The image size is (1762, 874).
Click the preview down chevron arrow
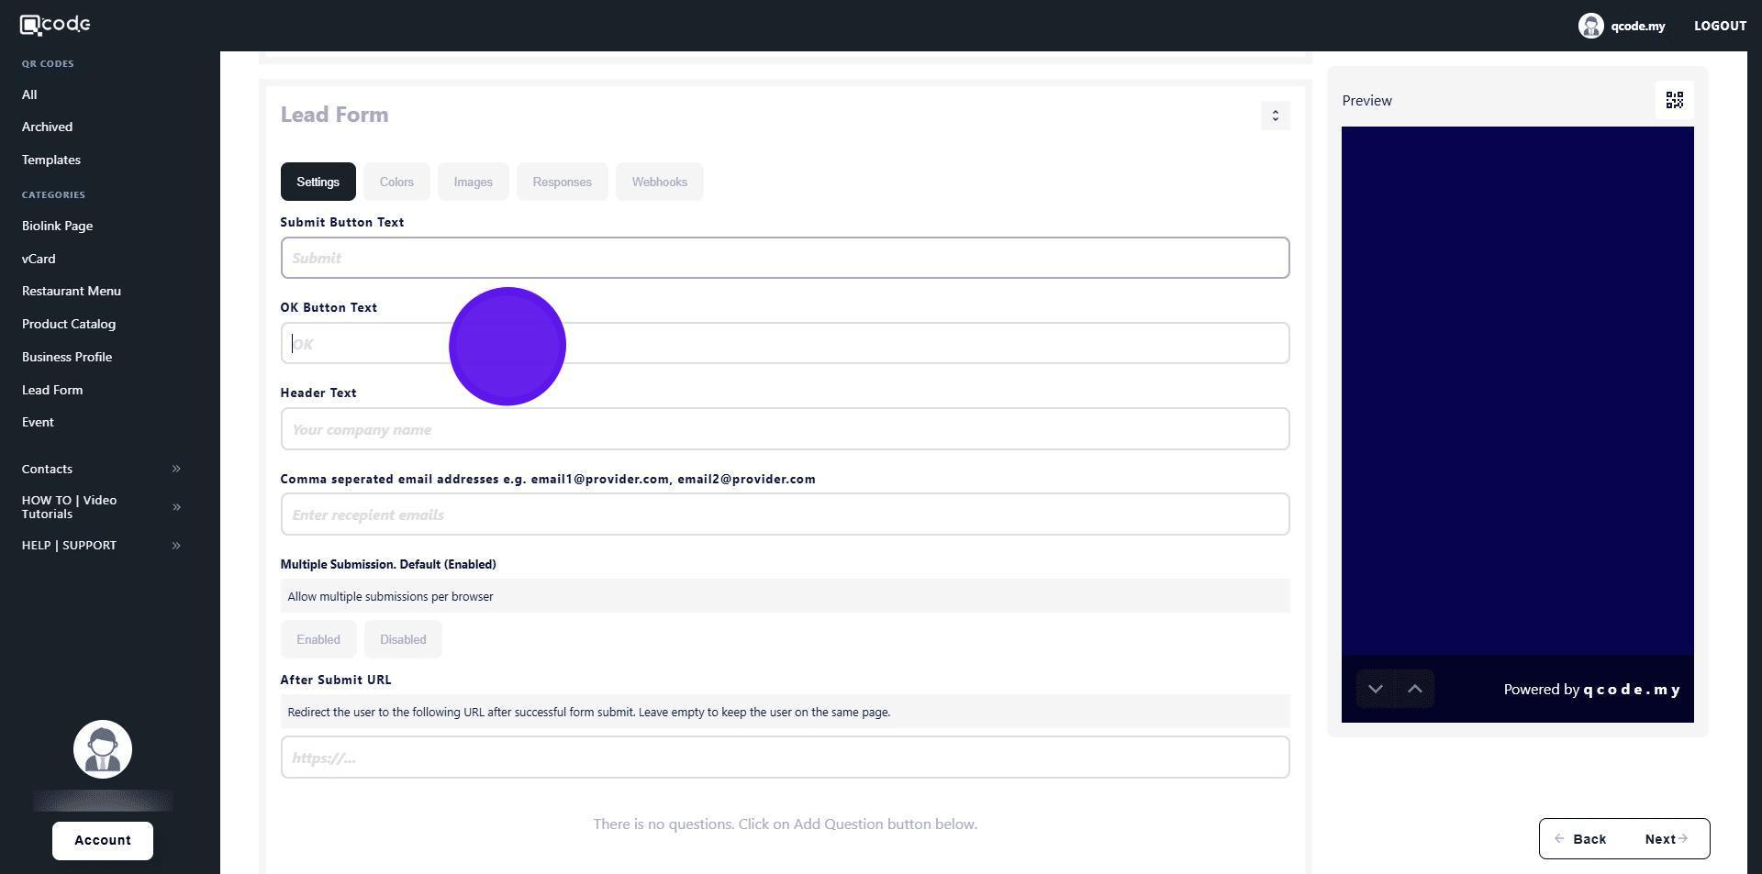(x=1375, y=689)
